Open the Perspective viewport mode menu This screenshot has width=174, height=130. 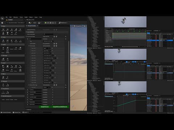click(x=78, y=26)
